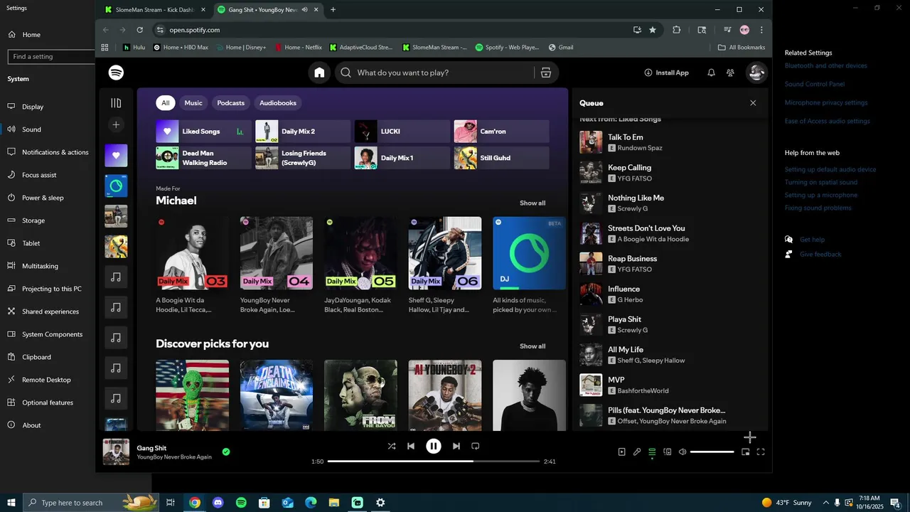Open Now Playing view icon
The height and width of the screenshot is (512, 910).
pos(622,452)
